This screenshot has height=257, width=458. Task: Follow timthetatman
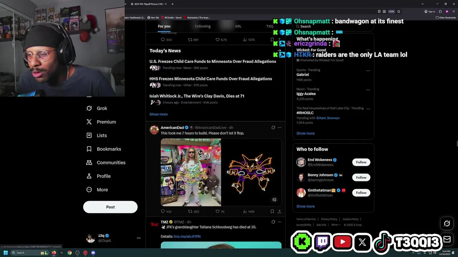coord(361,193)
